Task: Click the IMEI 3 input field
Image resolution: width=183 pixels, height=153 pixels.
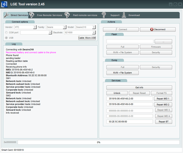Action: point(130,111)
